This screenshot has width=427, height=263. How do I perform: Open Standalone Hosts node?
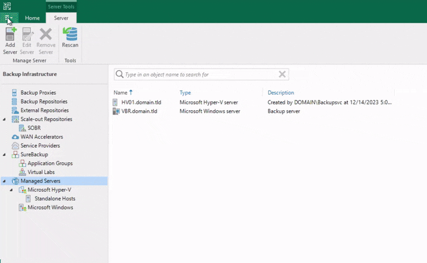coord(55,199)
